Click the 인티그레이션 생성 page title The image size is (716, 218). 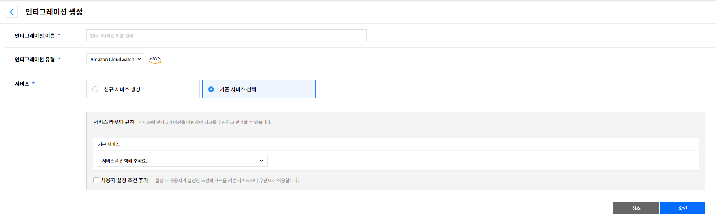click(x=54, y=12)
